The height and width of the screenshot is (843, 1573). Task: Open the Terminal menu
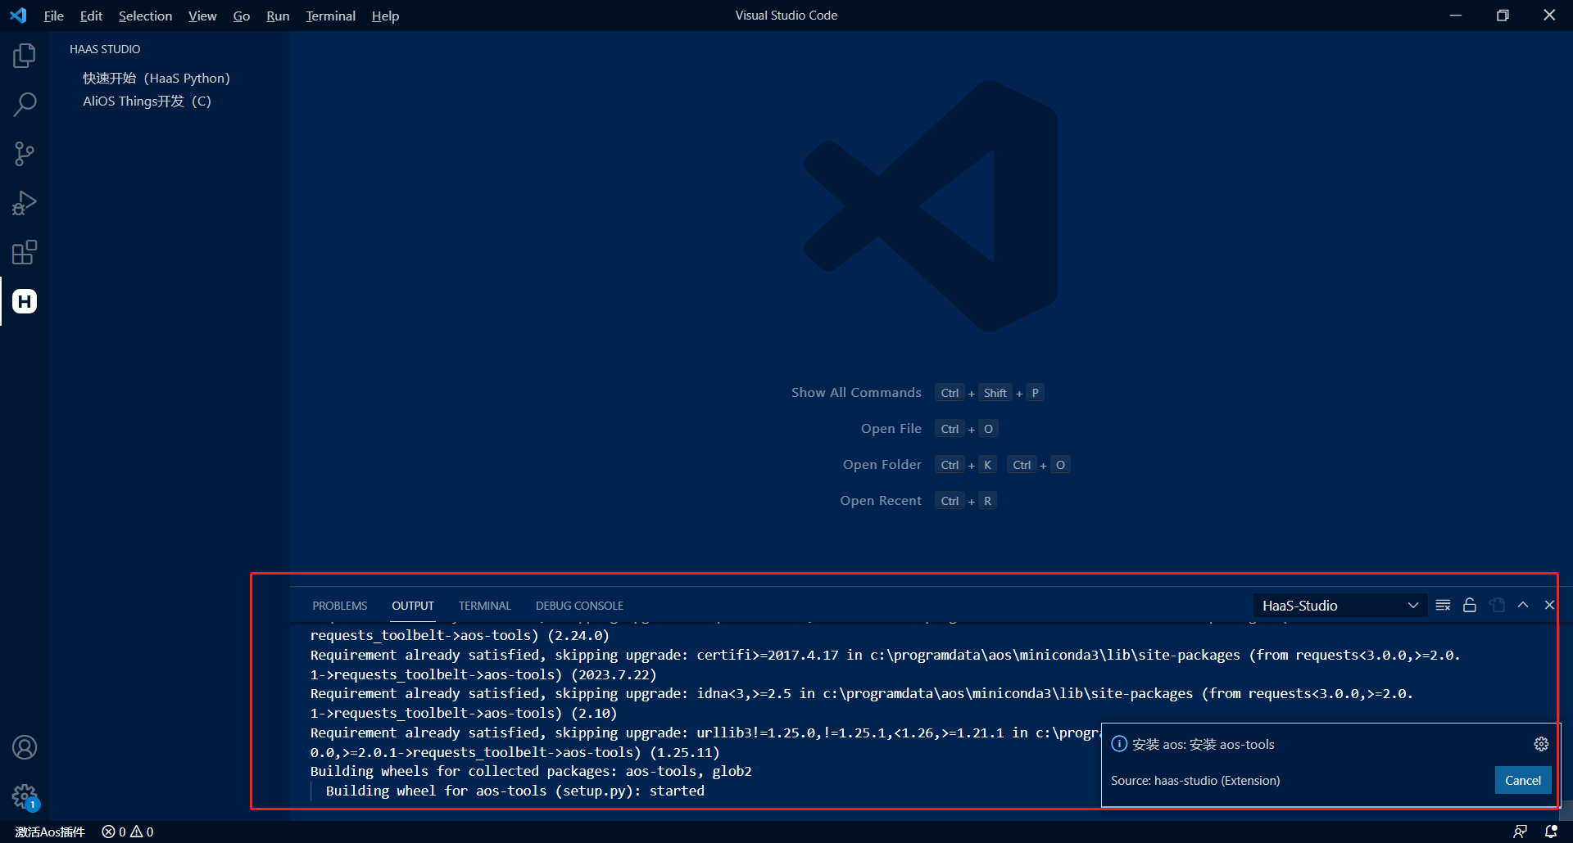pyautogui.click(x=331, y=16)
